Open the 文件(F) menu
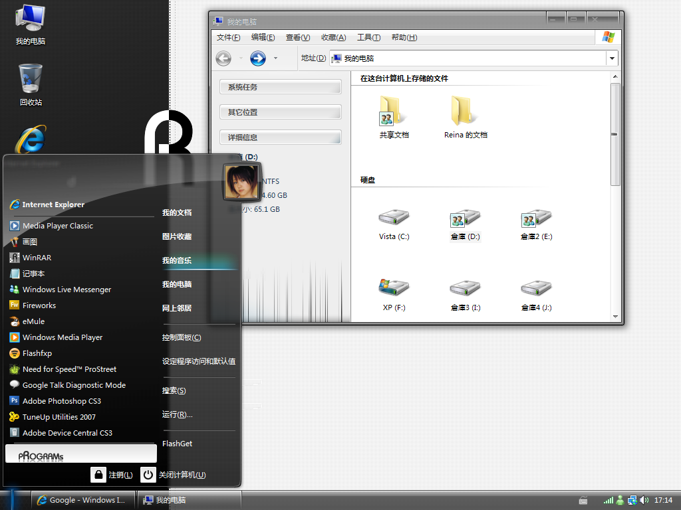 [229, 37]
